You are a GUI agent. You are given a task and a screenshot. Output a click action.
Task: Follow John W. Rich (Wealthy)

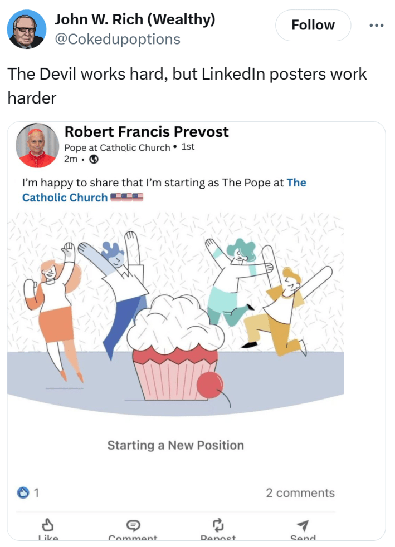pos(313,25)
